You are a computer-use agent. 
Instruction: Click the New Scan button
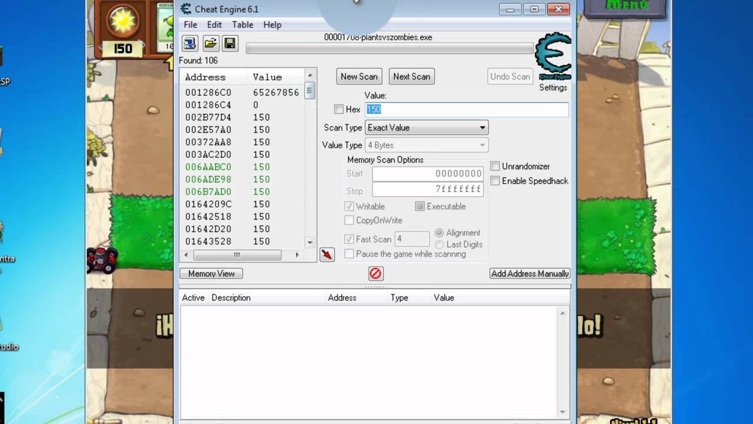pyautogui.click(x=359, y=77)
